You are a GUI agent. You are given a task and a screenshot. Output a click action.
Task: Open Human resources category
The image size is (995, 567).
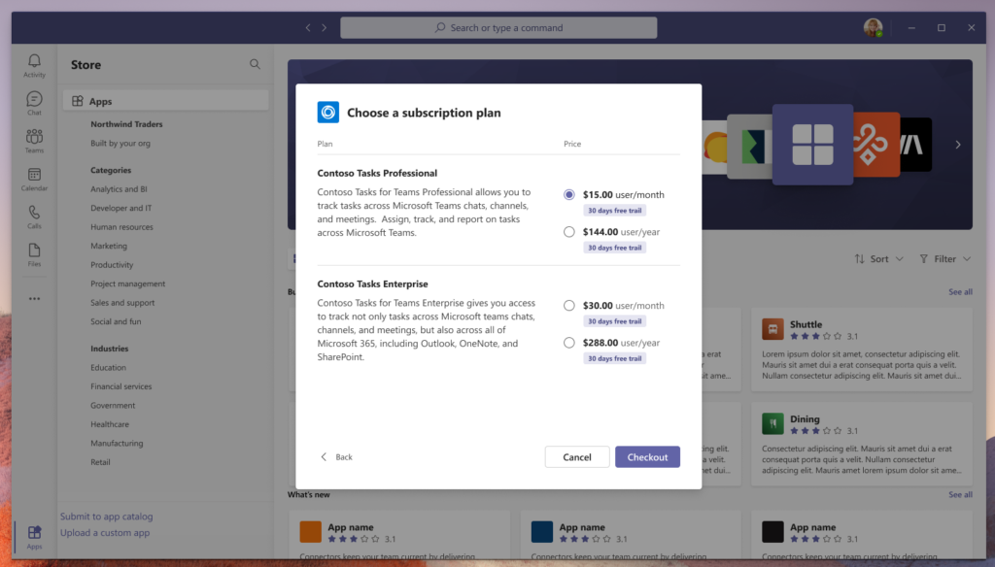[121, 227]
